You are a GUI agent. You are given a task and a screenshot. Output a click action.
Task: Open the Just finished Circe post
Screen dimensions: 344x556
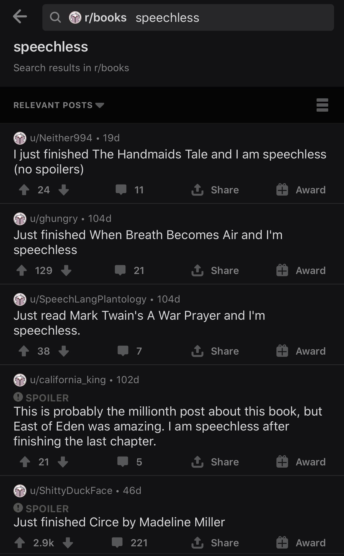(119, 522)
